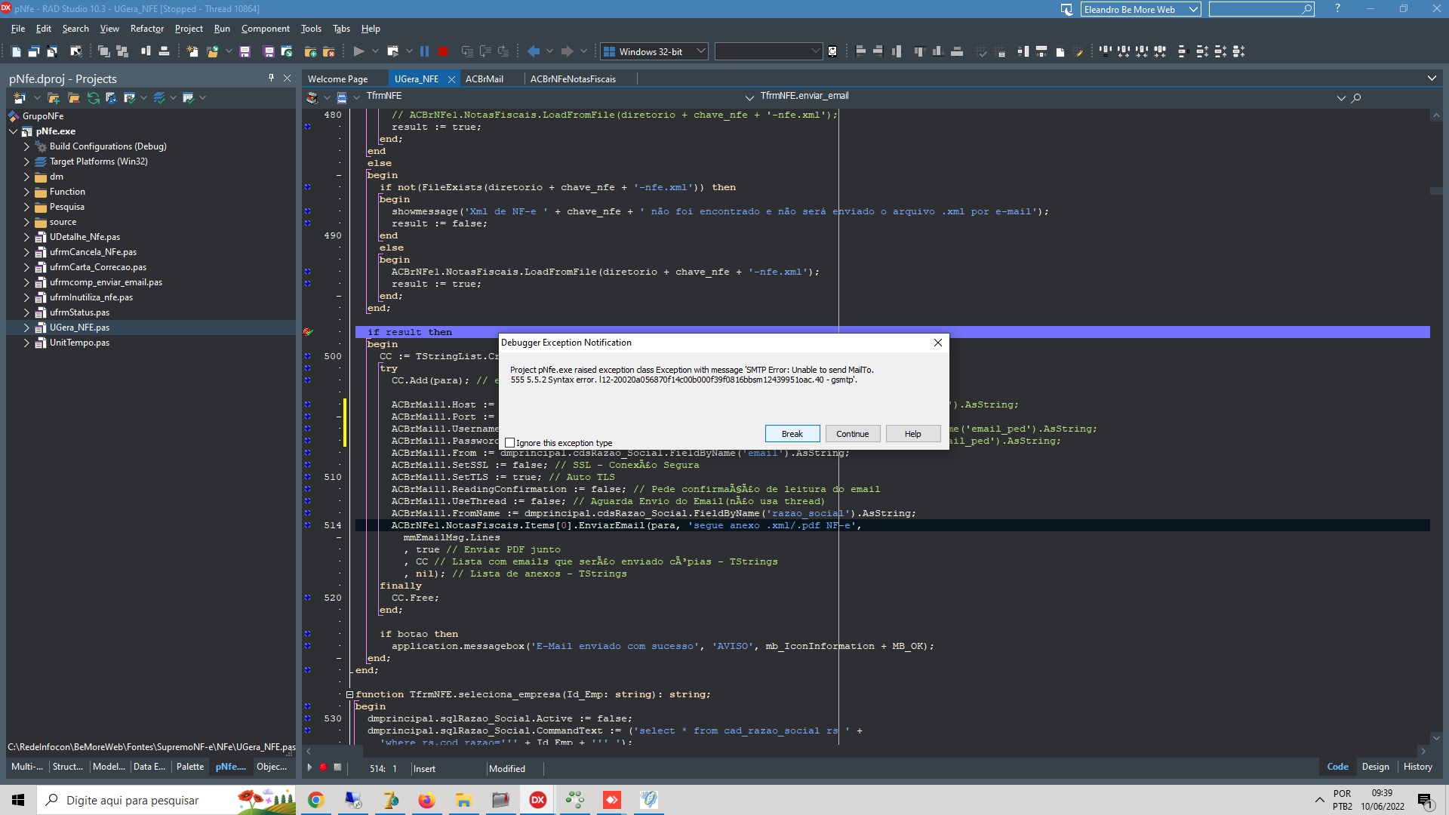
Task: Select ufrmStatus.pas in project tree
Action: pos(79,312)
